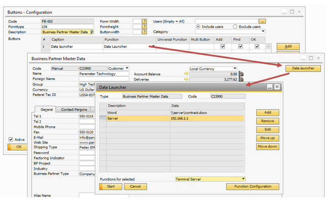Image resolution: width=328 pixels, height=201 pixels.
Task: Open the Local Currency dropdown
Action: pos(235,69)
